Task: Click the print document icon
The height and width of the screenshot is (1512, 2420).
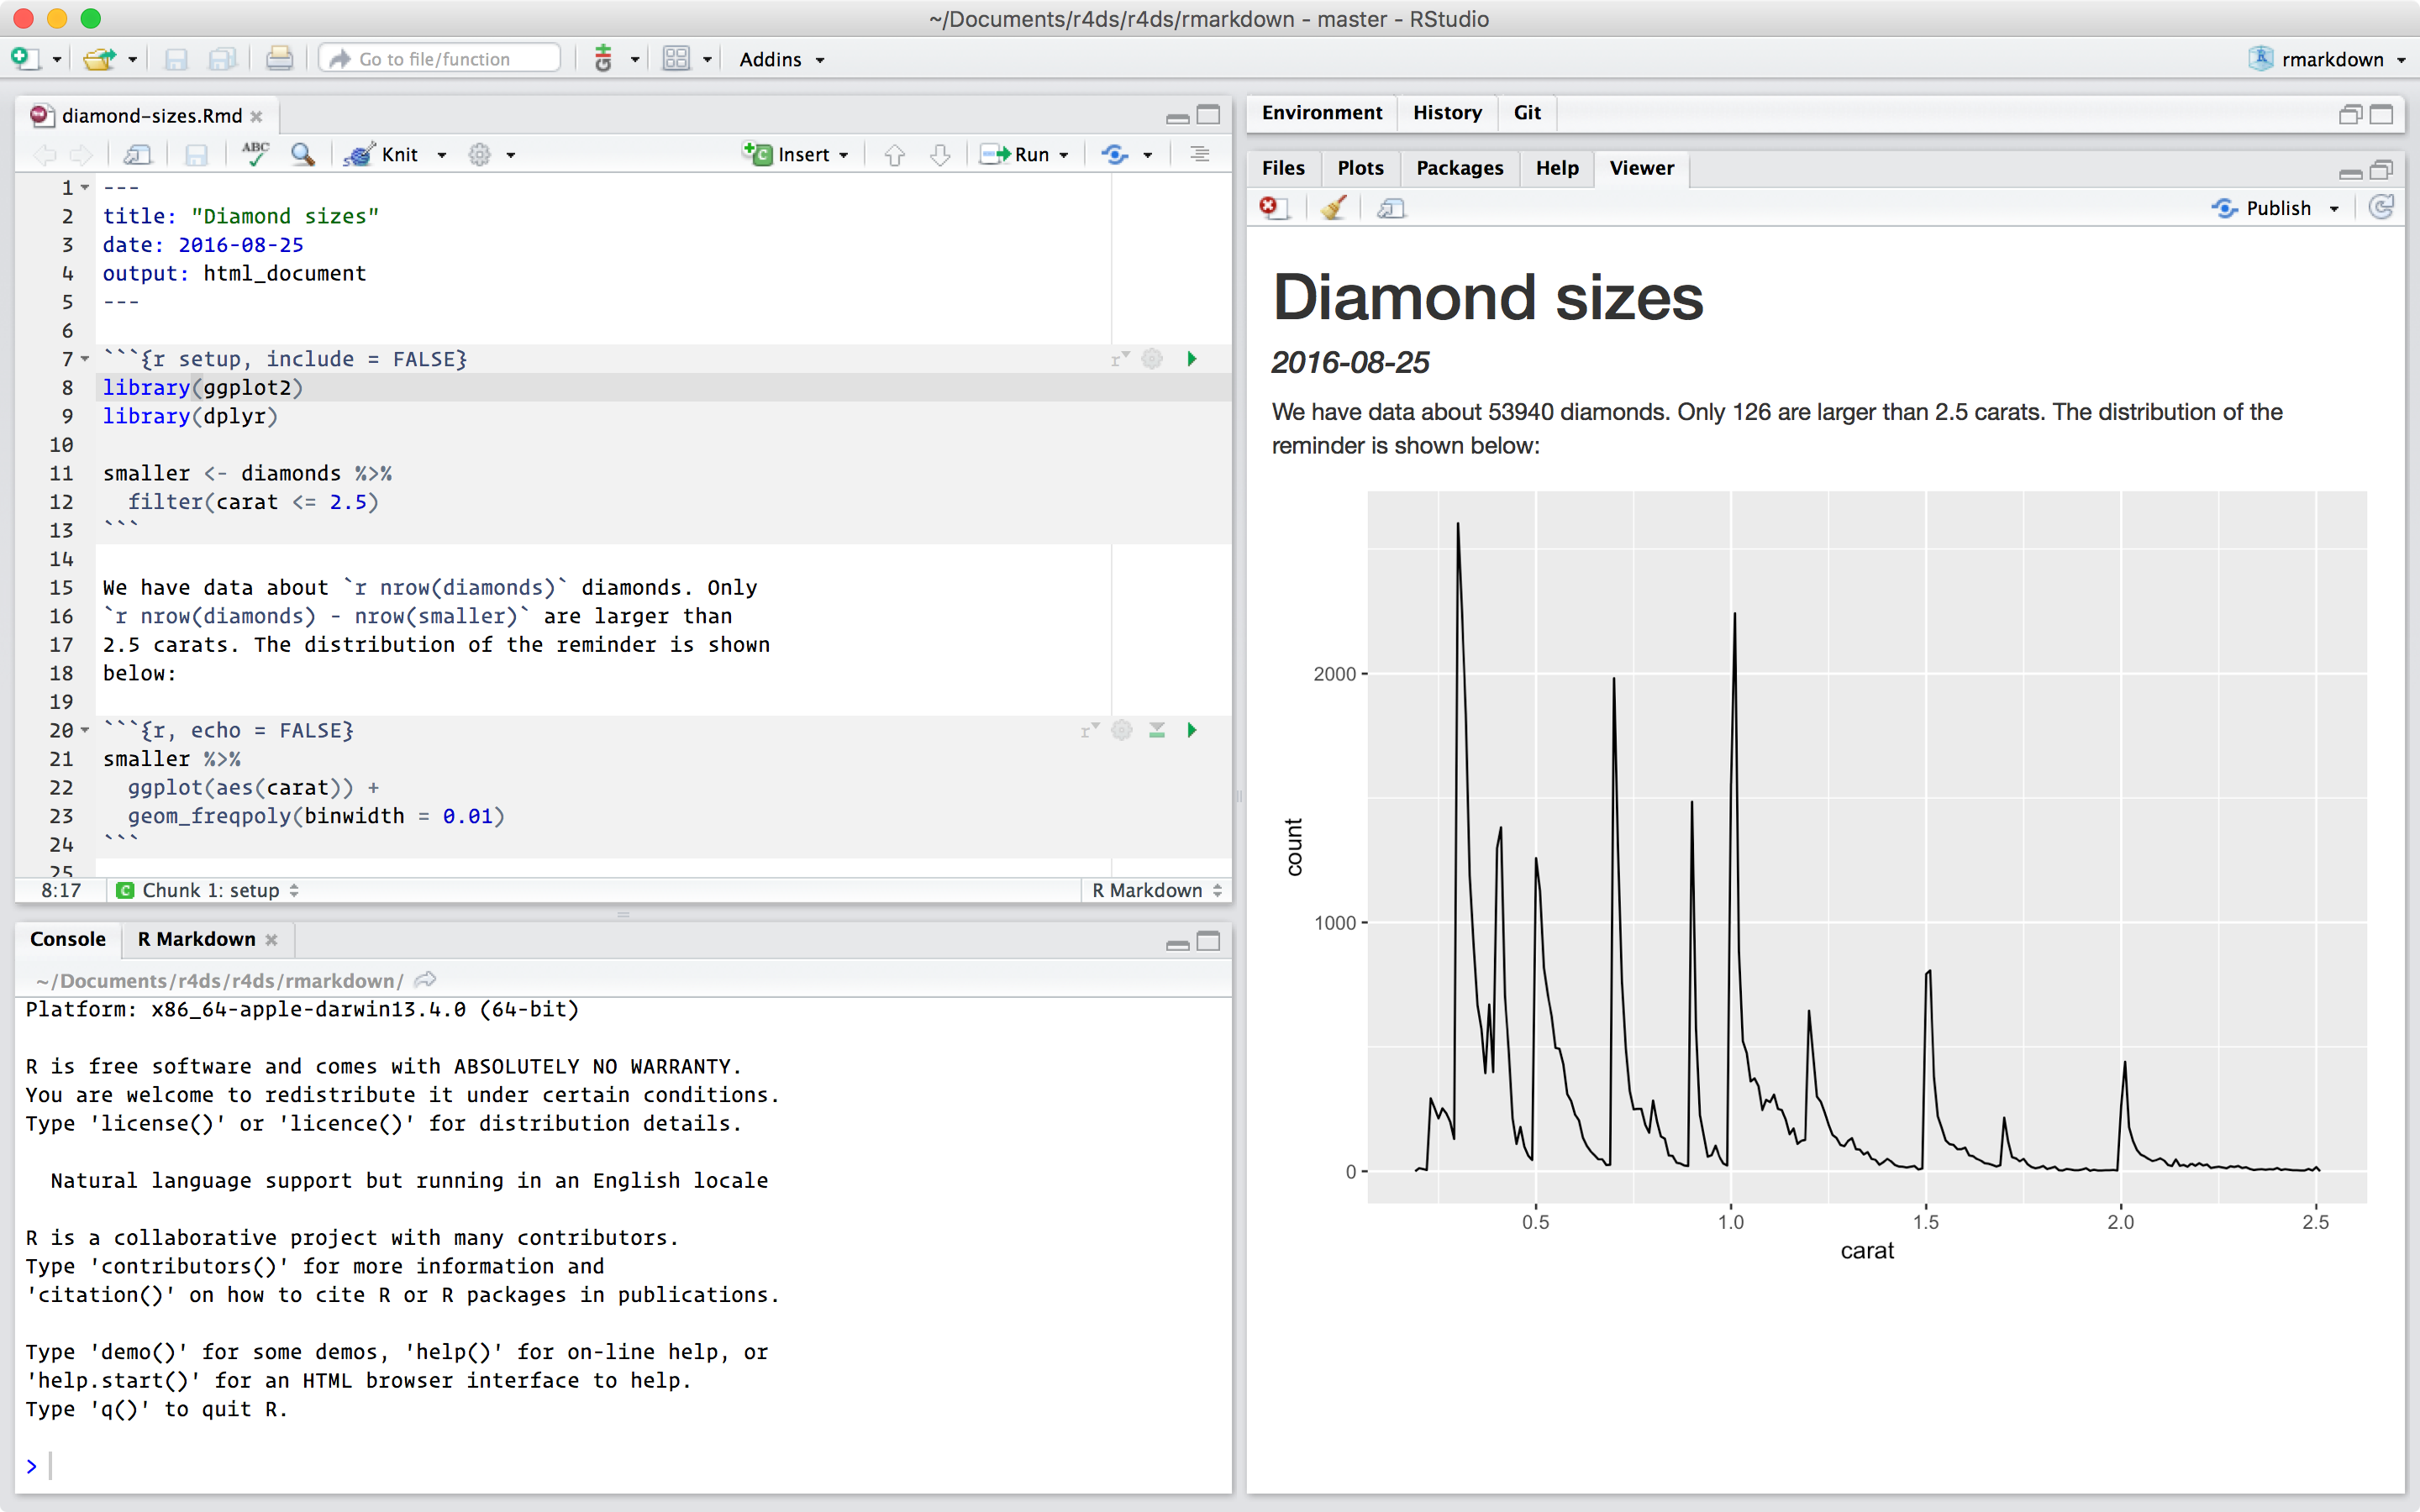Action: [279, 59]
